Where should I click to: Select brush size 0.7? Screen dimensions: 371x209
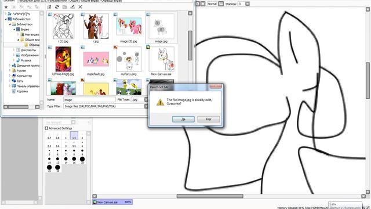click(49, 135)
